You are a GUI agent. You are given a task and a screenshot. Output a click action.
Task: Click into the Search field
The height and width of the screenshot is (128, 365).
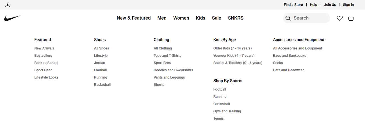(309, 18)
